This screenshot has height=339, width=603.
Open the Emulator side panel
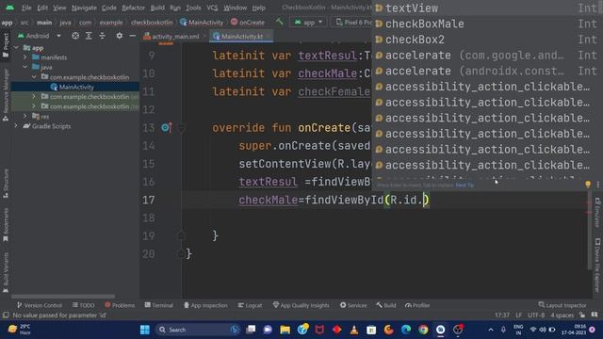[597, 213]
